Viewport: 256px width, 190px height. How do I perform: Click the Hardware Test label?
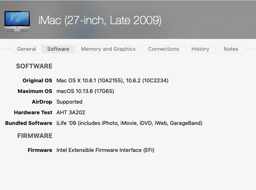click(x=33, y=113)
